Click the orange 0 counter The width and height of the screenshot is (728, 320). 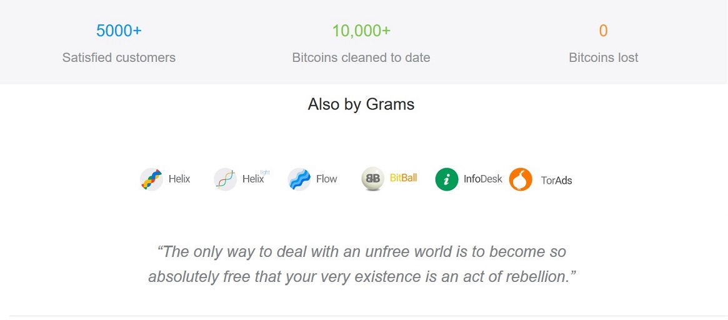click(603, 31)
